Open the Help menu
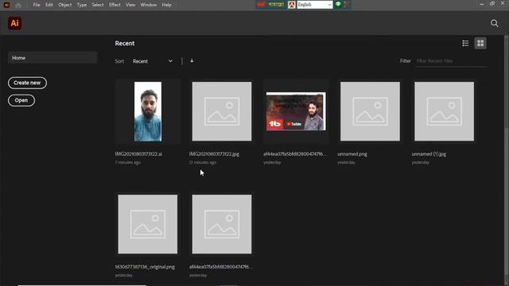The image size is (509, 286). [166, 5]
